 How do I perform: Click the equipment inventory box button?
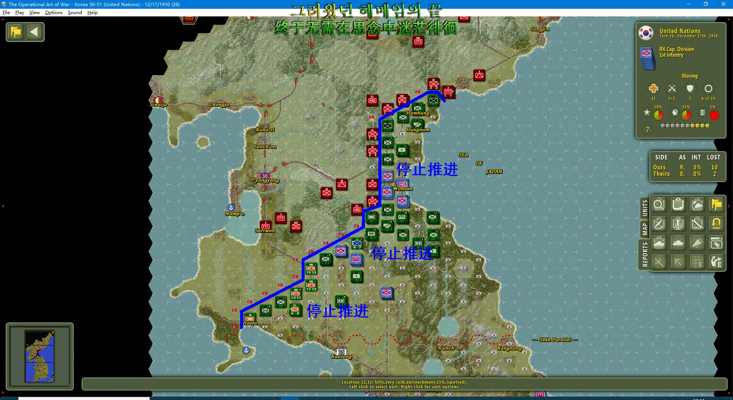tap(716, 243)
